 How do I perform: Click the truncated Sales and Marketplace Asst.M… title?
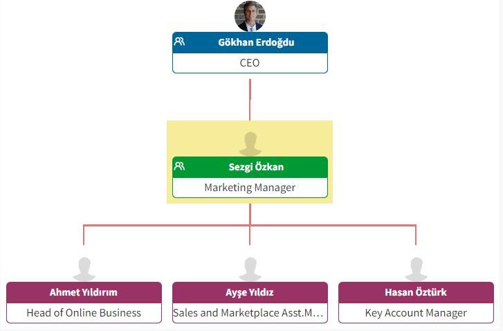pyautogui.click(x=248, y=313)
